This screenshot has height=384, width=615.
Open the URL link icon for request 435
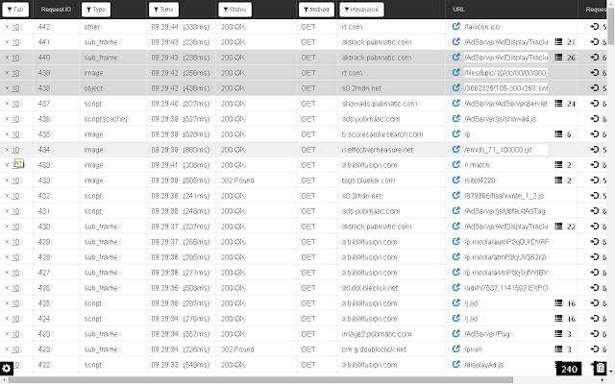455,133
